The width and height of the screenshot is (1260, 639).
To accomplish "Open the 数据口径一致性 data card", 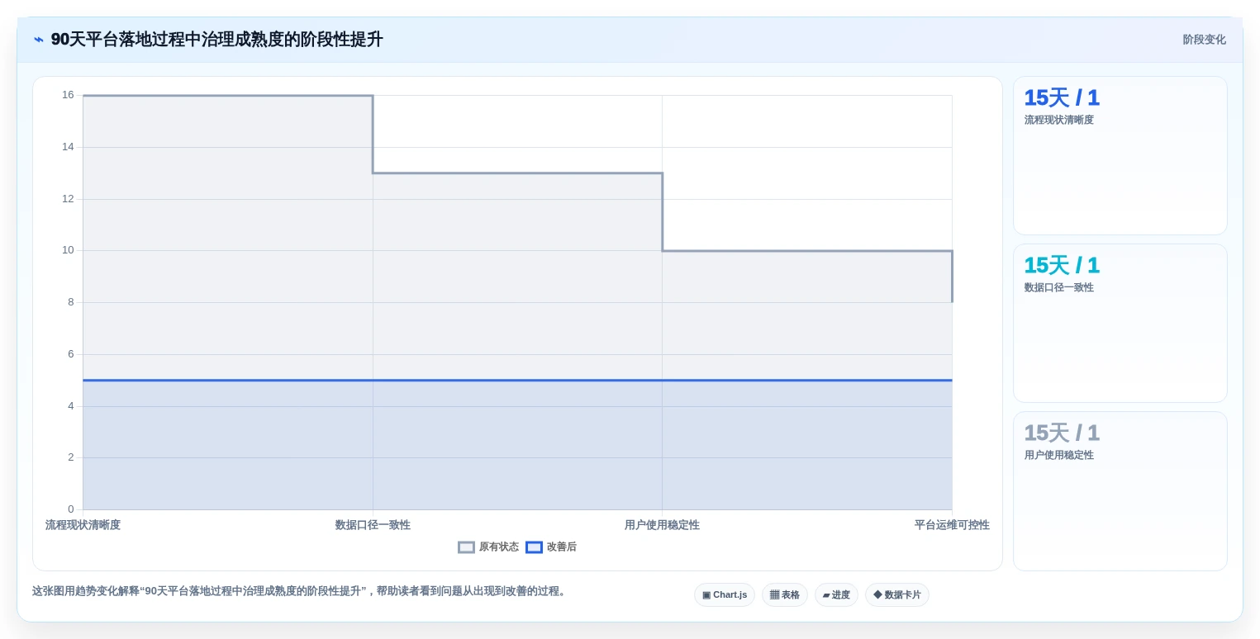I will click(1120, 324).
